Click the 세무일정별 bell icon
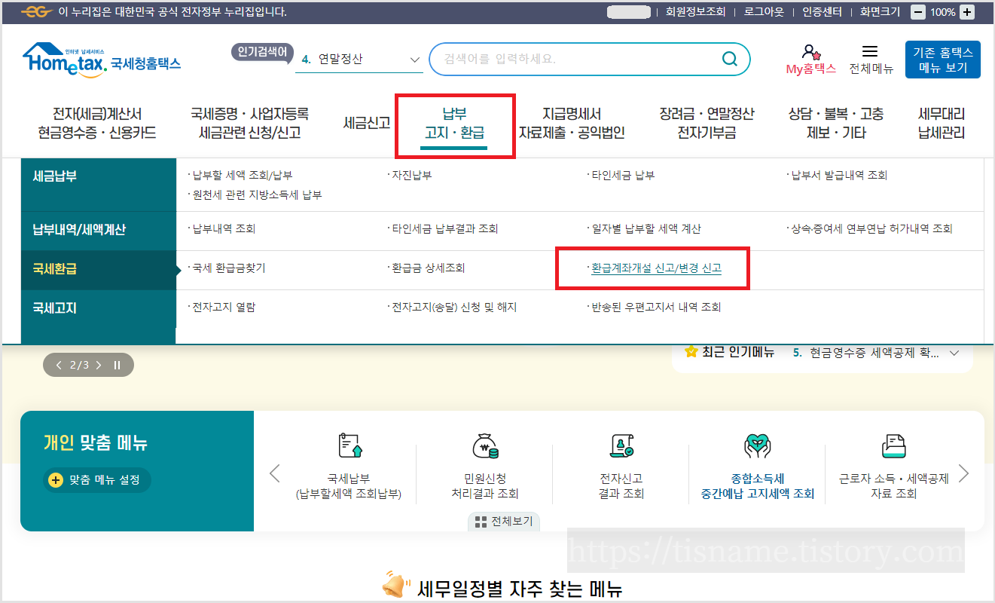This screenshot has height=603, width=995. click(395, 584)
